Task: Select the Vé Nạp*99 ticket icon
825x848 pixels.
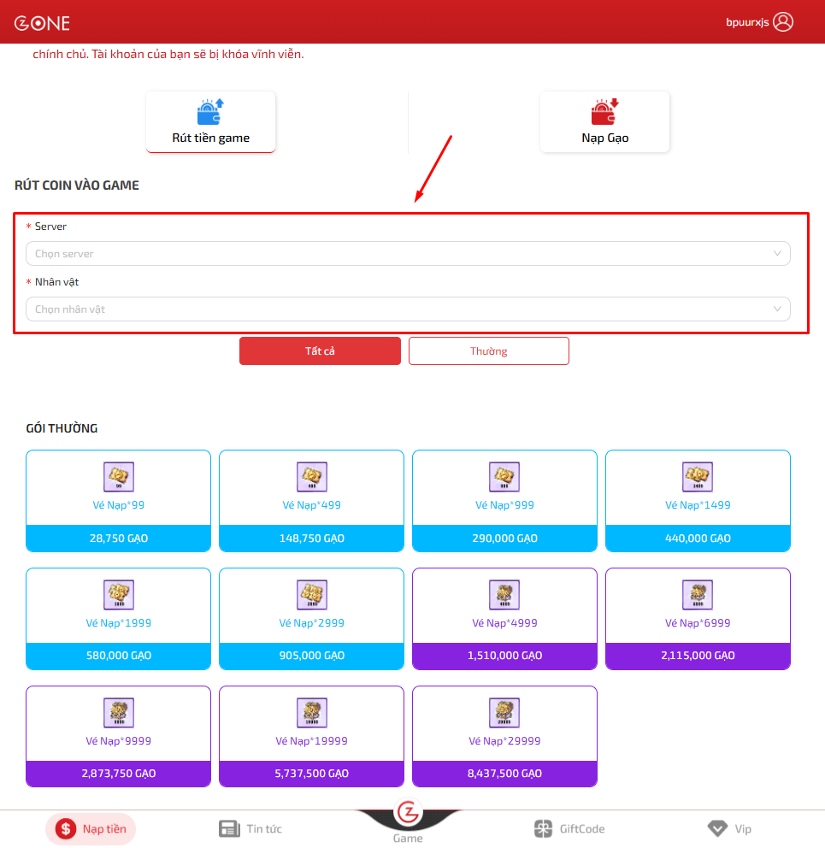Action: [118, 476]
